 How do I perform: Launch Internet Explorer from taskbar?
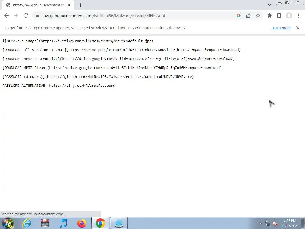(x=27, y=223)
